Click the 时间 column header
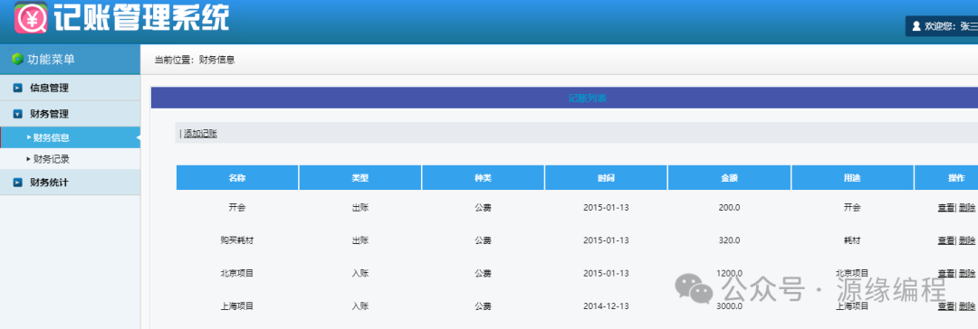The height and width of the screenshot is (329, 978). [606, 177]
